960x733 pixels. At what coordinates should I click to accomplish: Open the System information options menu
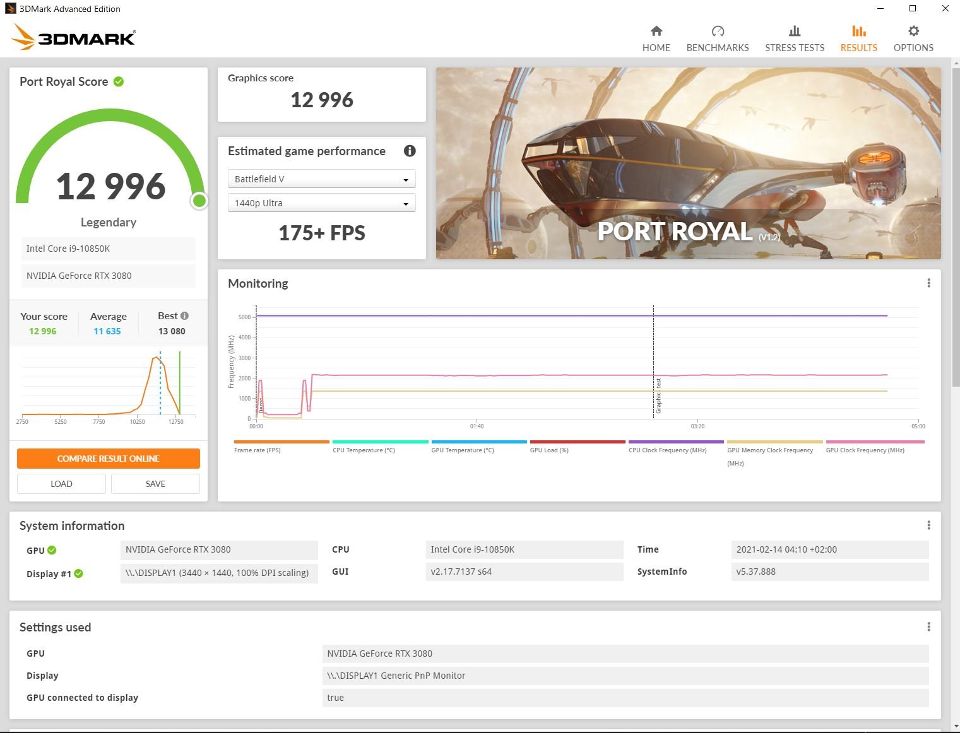pos(928,525)
